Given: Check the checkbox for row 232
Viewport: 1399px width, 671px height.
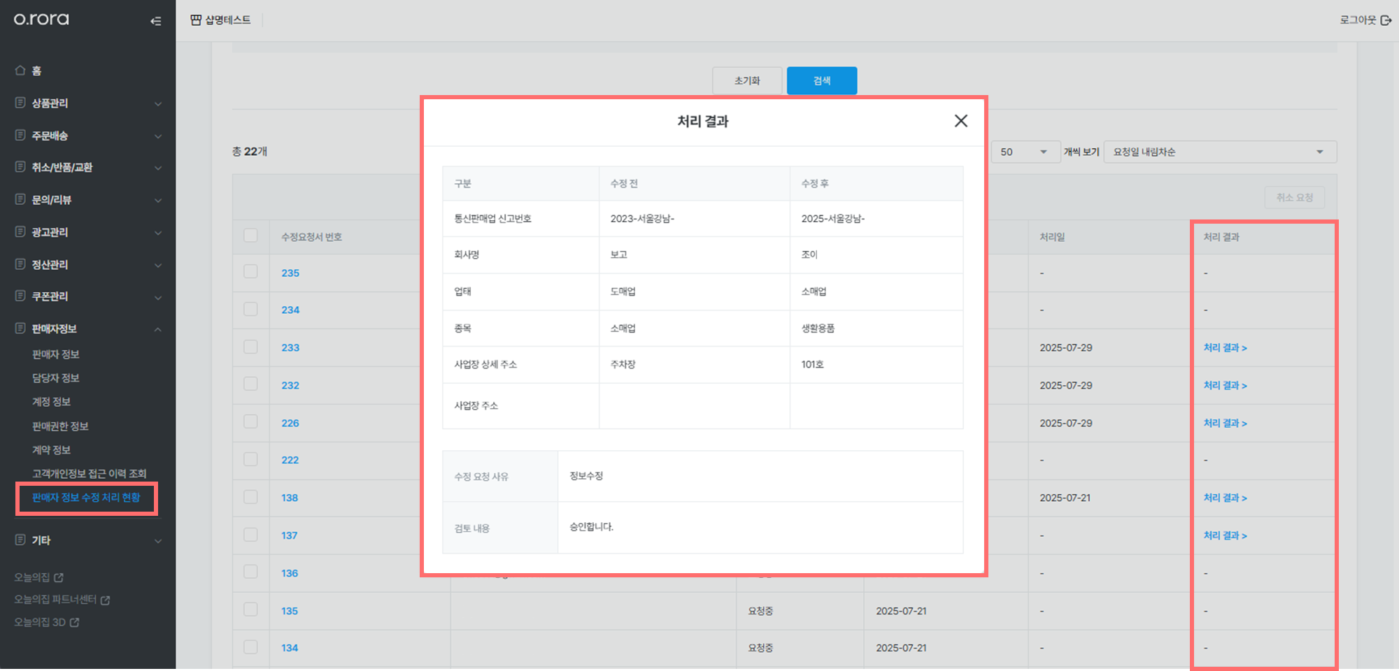Looking at the screenshot, I should [250, 384].
